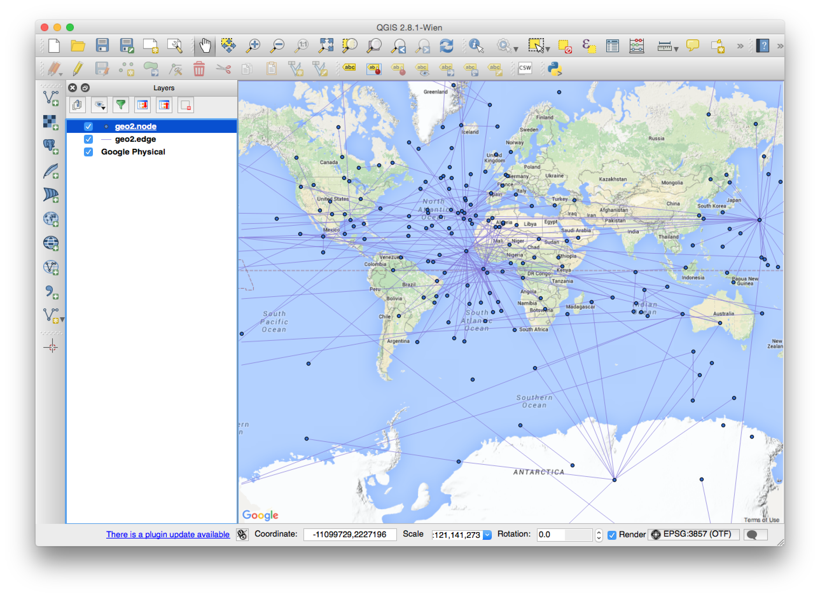Disable the Render checkbox

click(612, 535)
